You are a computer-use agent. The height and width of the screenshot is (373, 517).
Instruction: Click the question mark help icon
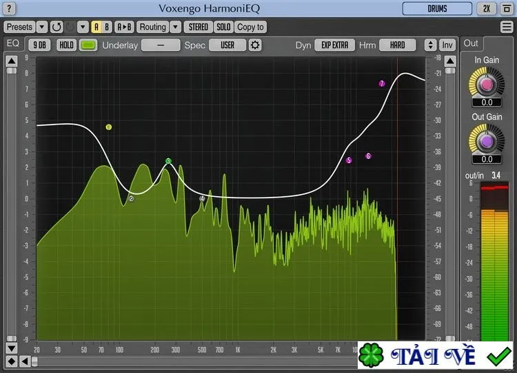tap(9, 8)
